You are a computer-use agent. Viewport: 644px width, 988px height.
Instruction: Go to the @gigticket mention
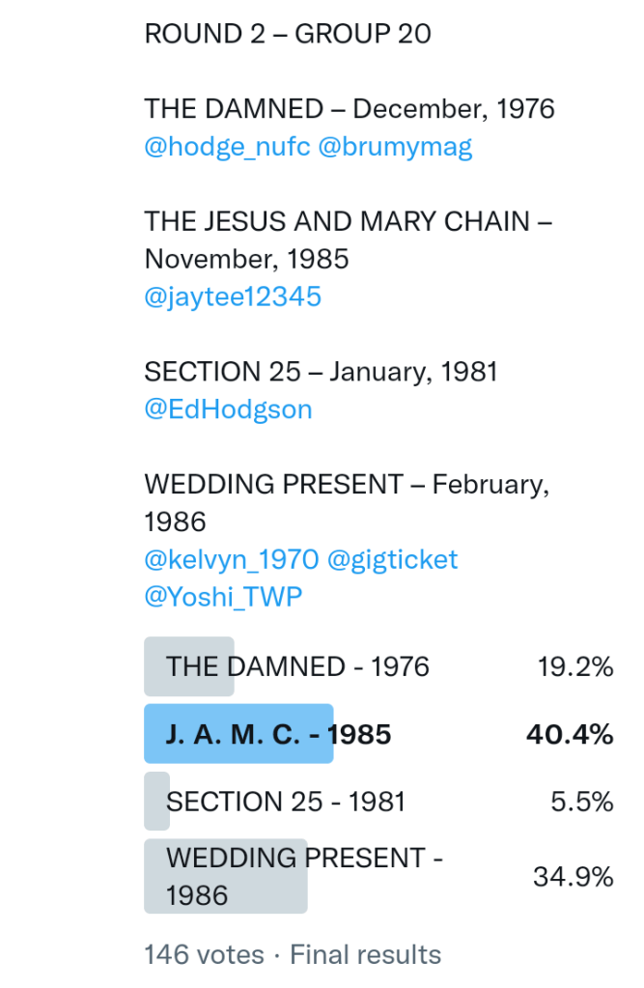click(393, 559)
